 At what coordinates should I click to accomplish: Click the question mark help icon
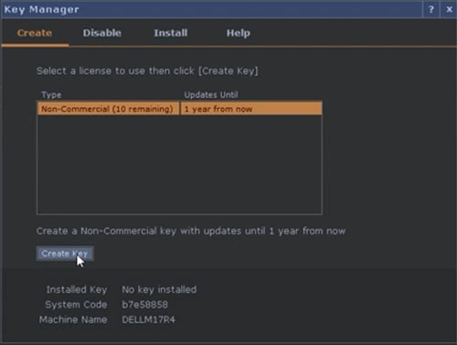click(x=431, y=9)
